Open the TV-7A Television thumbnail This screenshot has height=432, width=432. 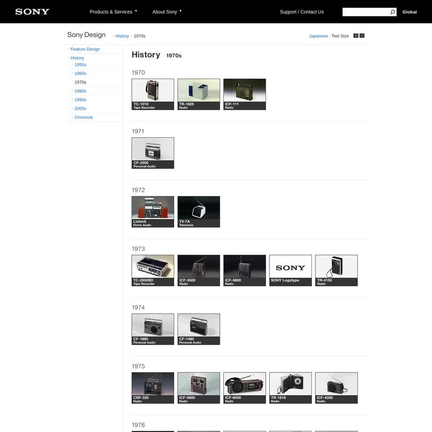(x=199, y=212)
